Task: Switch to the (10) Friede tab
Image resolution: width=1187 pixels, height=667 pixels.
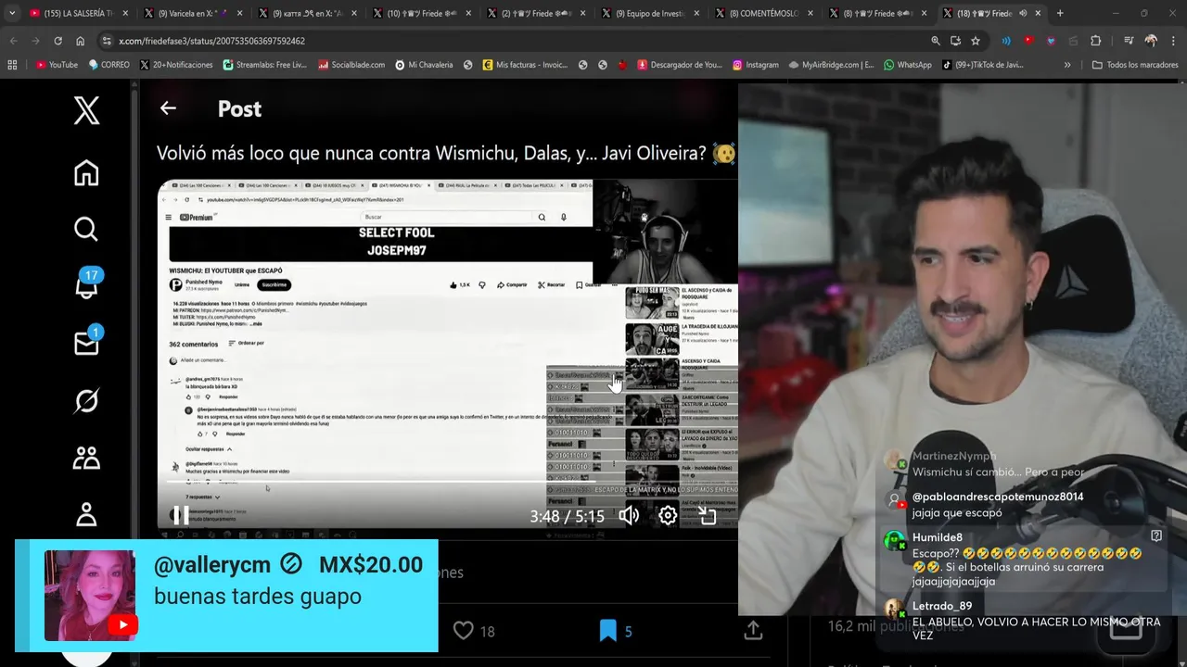Action: point(423,13)
